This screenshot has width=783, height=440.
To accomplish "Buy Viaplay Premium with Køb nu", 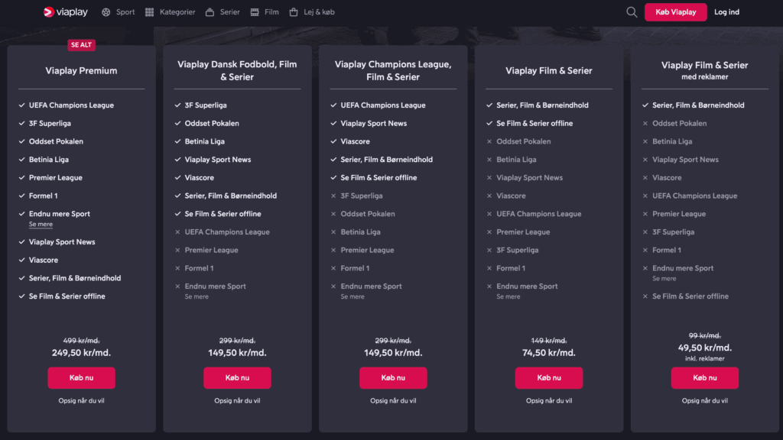I will [81, 377].
